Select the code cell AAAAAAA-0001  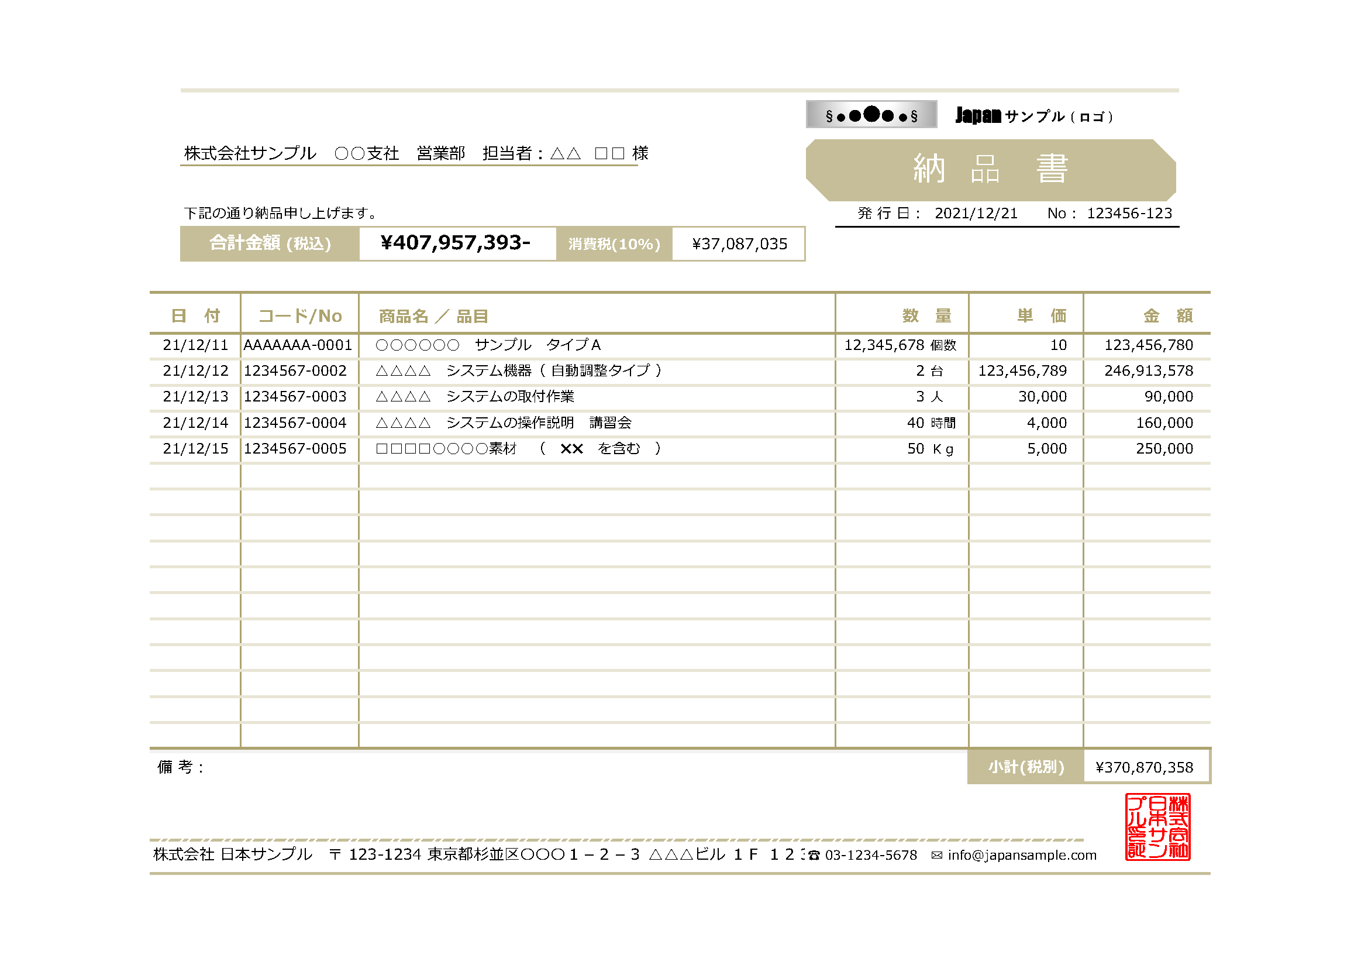[298, 345]
